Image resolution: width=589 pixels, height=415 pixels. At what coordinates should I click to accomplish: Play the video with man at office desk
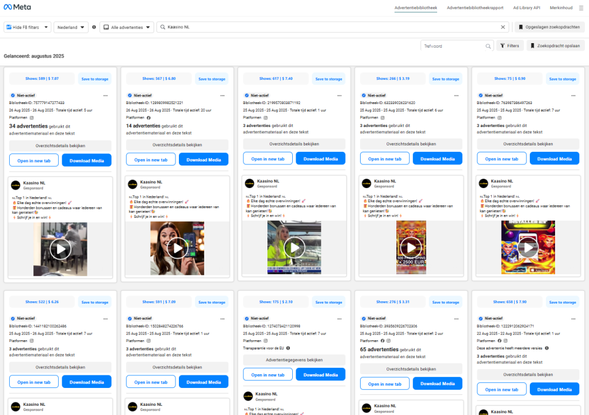click(60, 249)
